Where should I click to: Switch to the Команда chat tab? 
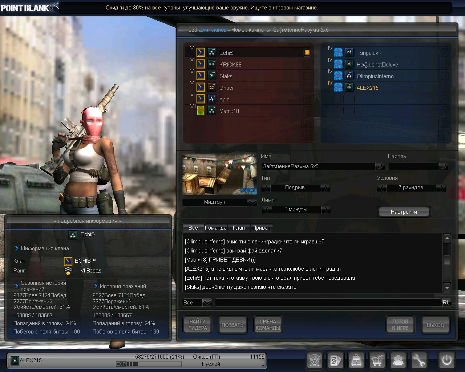pos(215,228)
